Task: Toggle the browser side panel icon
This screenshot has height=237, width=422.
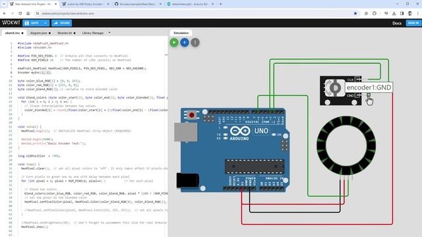Action: pos(402,13)
